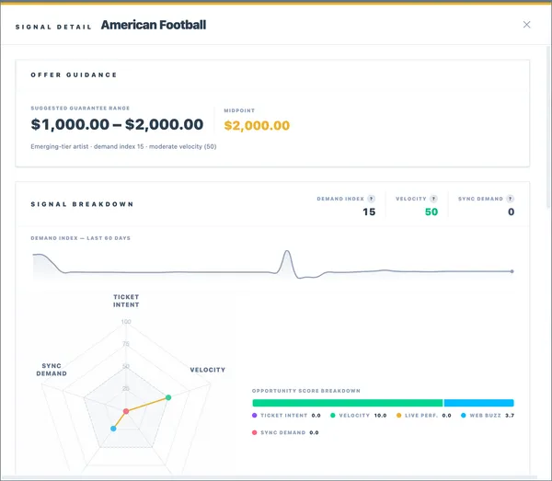Click the SIGNAL DETAIL header label
Image resolution: width=552 pixels, height=481 pixels.
pos(53,27)
